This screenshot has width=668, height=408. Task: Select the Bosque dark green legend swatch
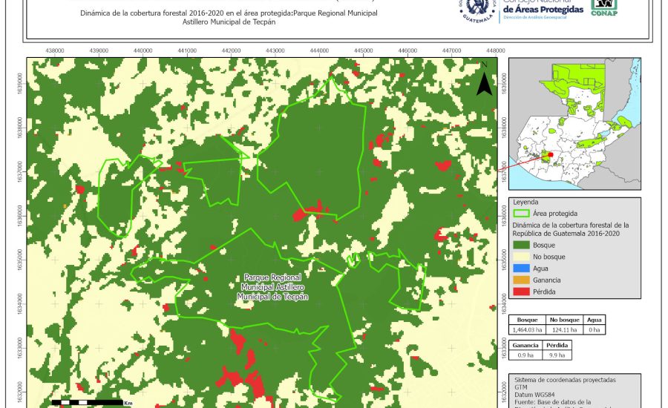click(x=520, y=245)
